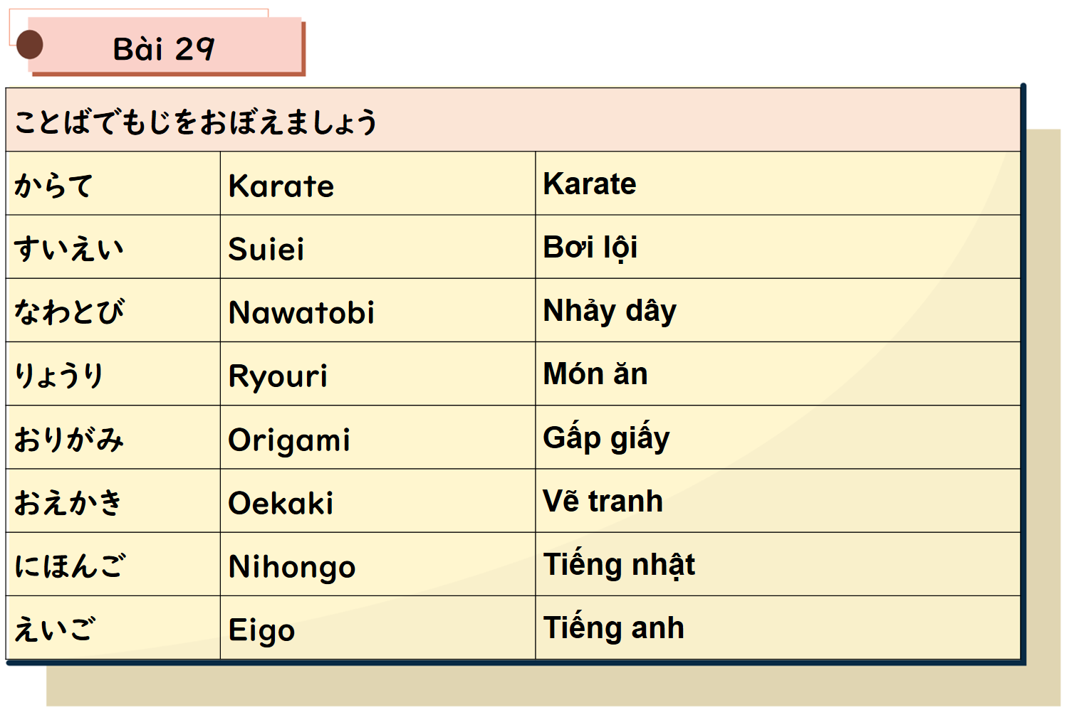The image size is (1074, 710).
Task: Select the meaning "Tiếng nhật"
Action: (619, 565)
